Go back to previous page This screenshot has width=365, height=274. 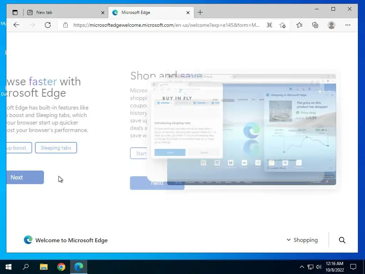coord(16,25)
